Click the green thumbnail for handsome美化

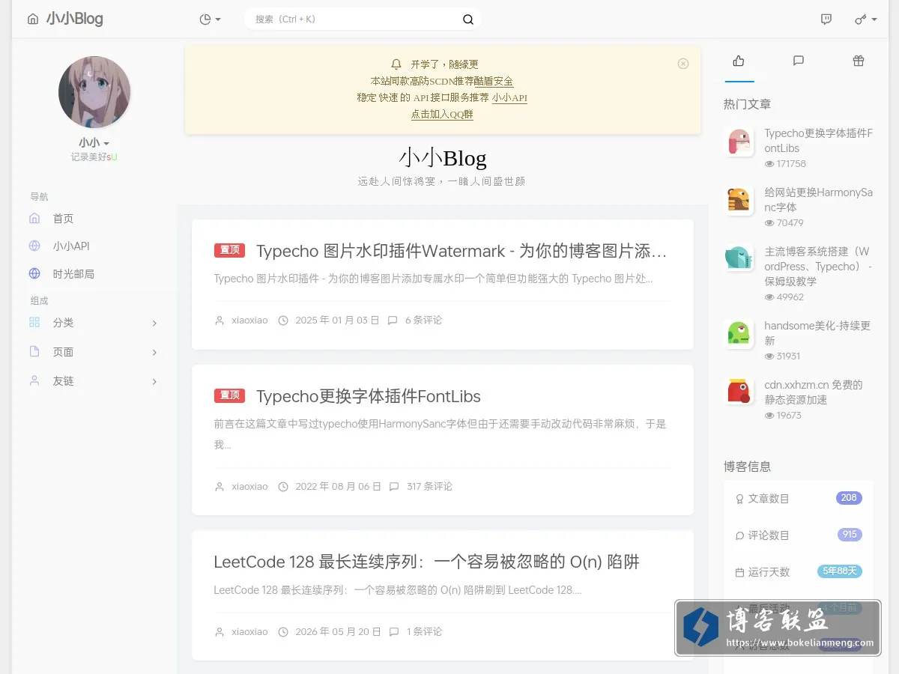[x=739, y=333]
